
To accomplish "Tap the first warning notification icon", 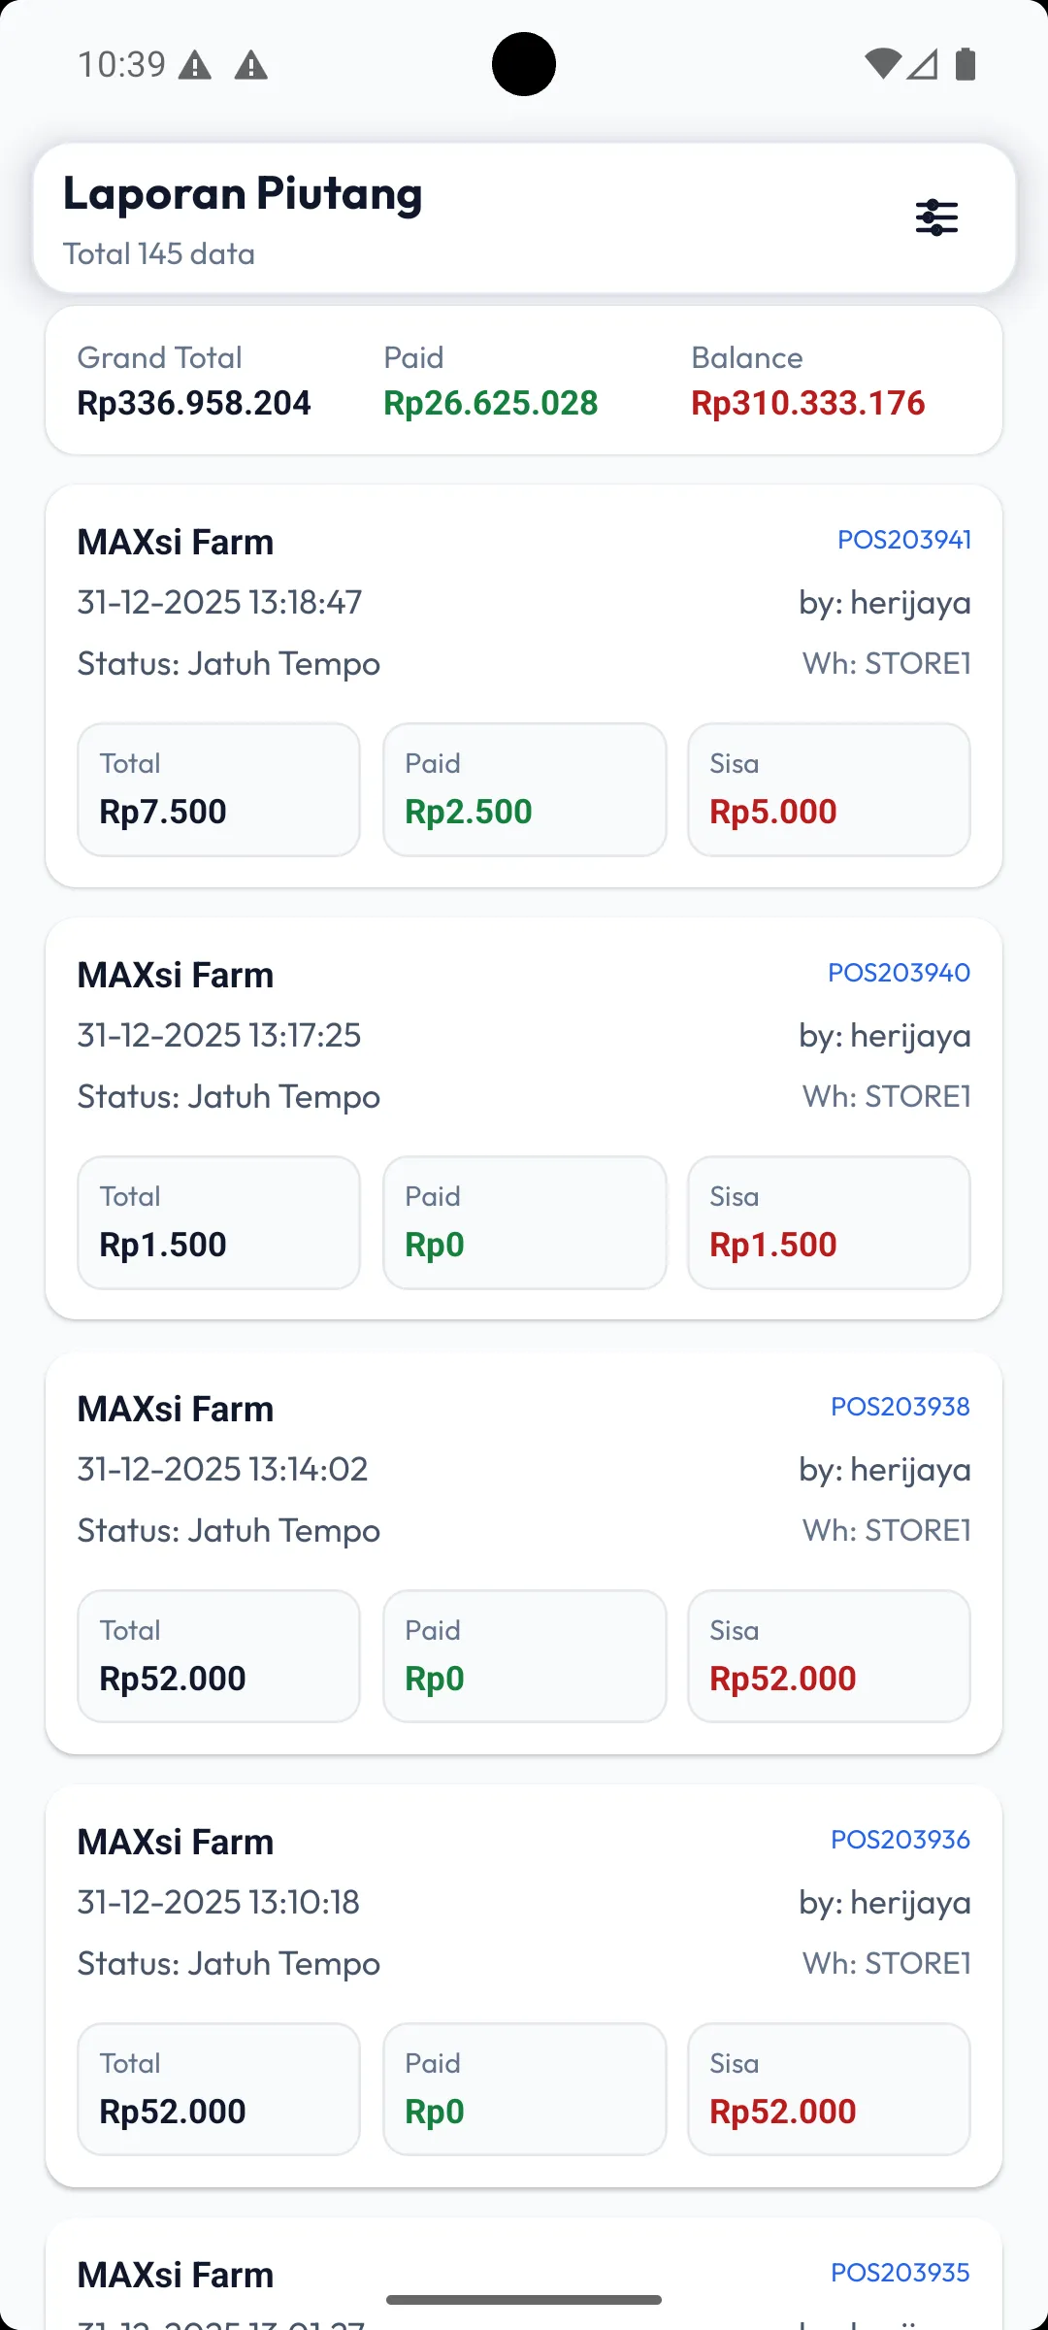I will (x=195, y=66).
